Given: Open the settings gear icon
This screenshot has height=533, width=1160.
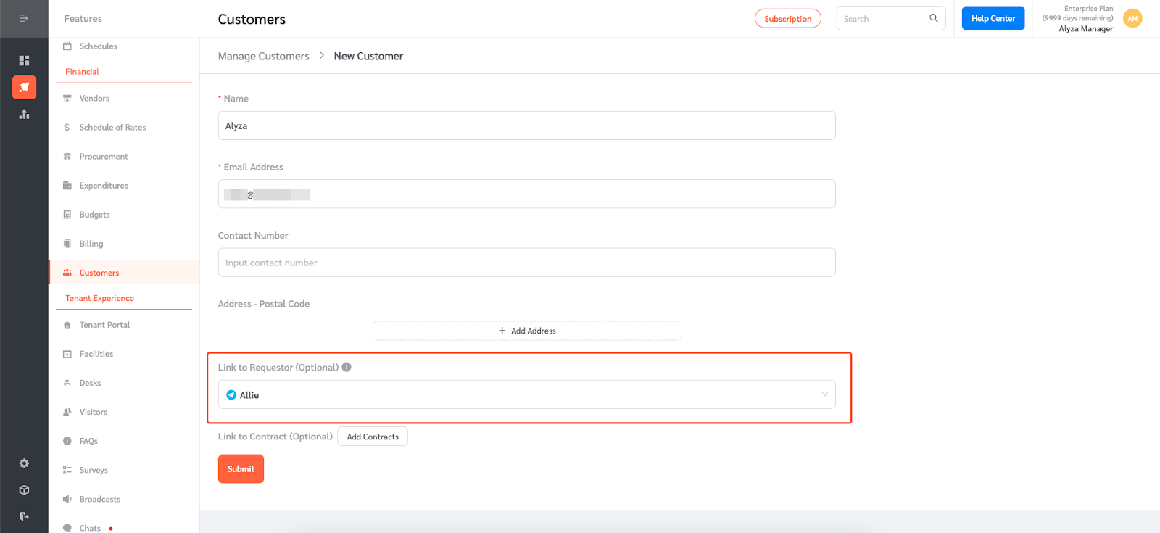Looking at the screenshot, I should [x=24, y=463].
